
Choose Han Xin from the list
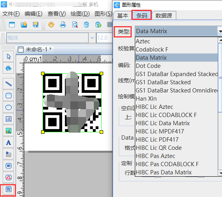click(x=176, y=99)
